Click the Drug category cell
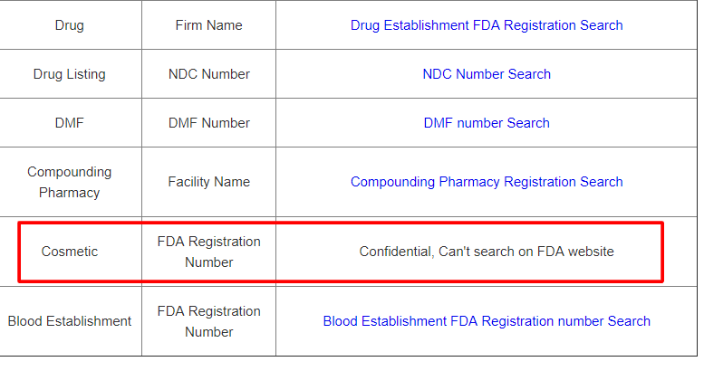Image resolution: width=704 pixels, height=371 pixels. pyautogui.click(x=69, y=25)
